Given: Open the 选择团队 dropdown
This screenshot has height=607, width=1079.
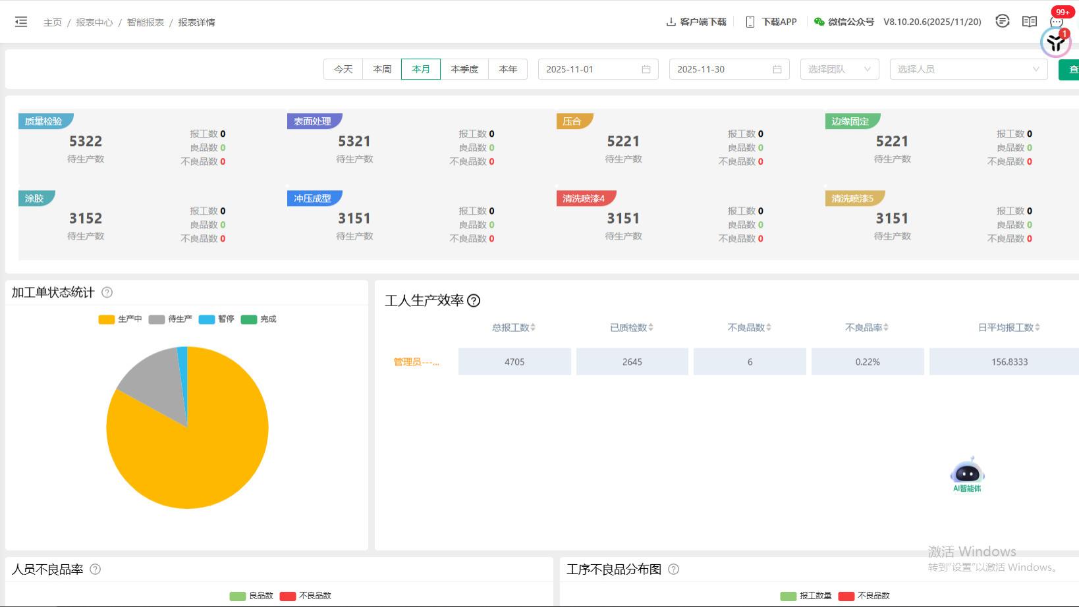Looking at the screenshot, I should pos(839,68).
